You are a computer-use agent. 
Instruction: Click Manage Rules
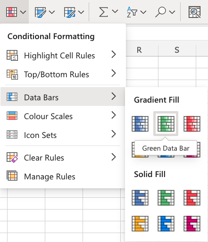point(63,177)
